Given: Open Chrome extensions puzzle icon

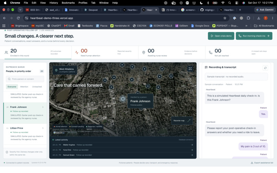Looking at the screenshot, I should pos(248,18).
